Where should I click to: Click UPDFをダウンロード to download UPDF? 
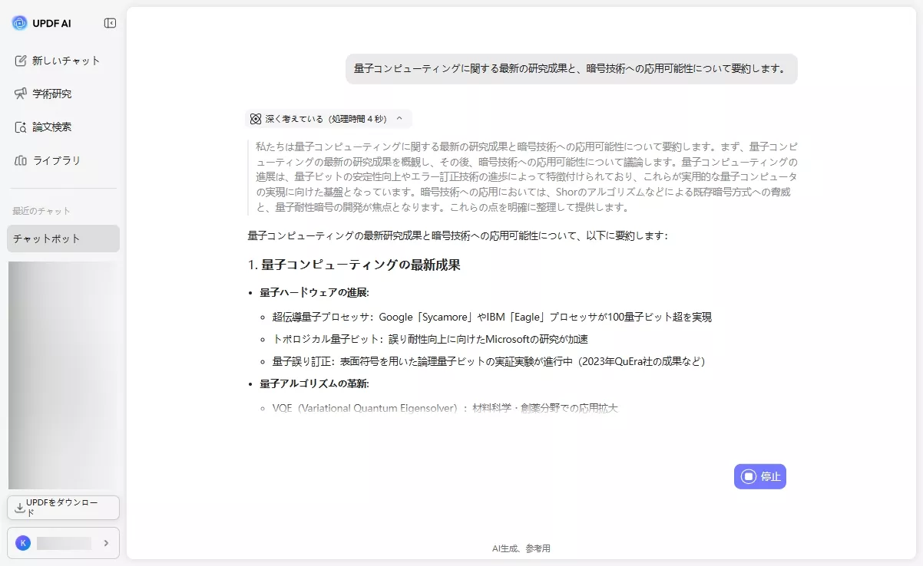point(63,507)
